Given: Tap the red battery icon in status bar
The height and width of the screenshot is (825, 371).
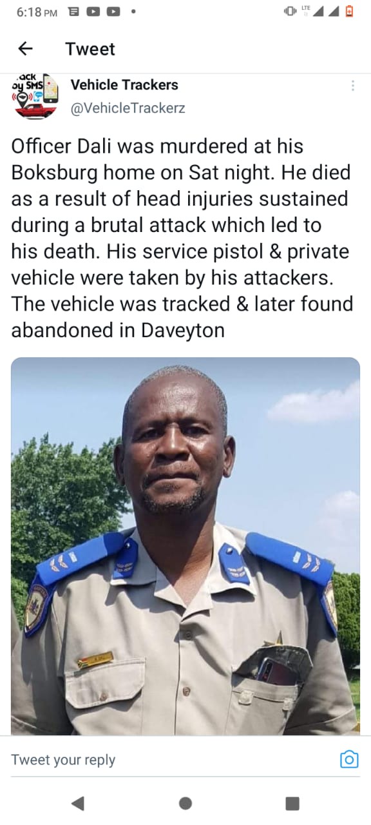Looking at the screenshot, I should pos(350,11).
